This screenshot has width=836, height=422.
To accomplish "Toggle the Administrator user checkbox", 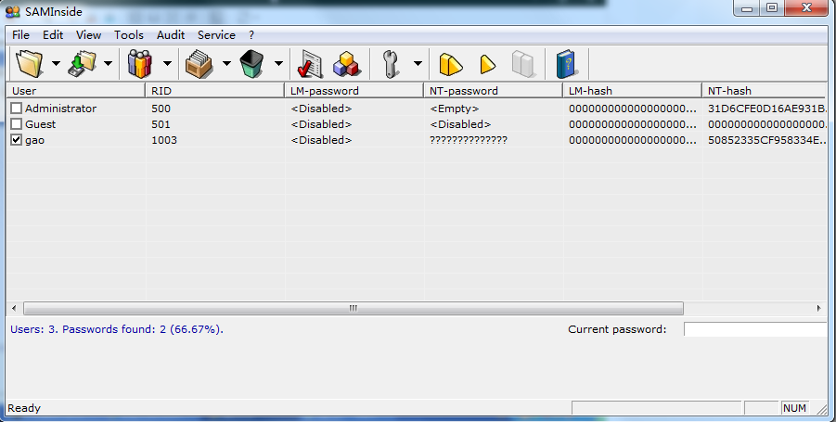I will coord(17,109).
